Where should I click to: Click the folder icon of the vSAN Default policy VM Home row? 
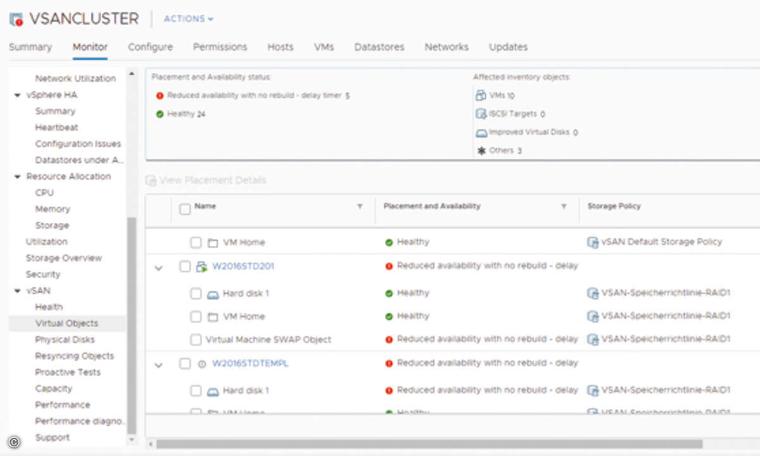213,243
